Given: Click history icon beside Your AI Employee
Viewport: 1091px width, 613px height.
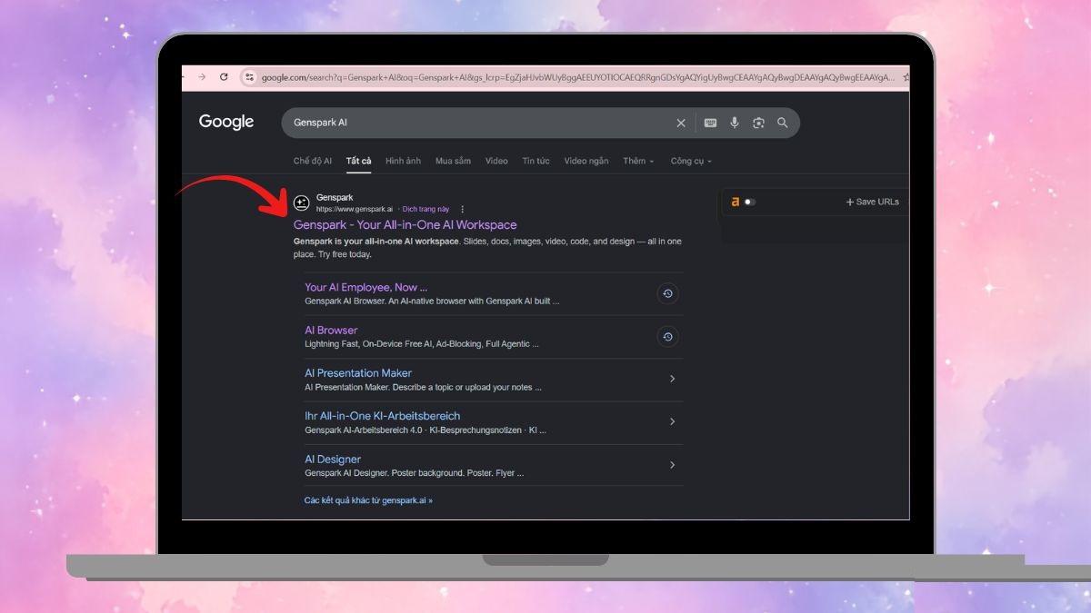Looking at the screenshot, I should (667, 294).
